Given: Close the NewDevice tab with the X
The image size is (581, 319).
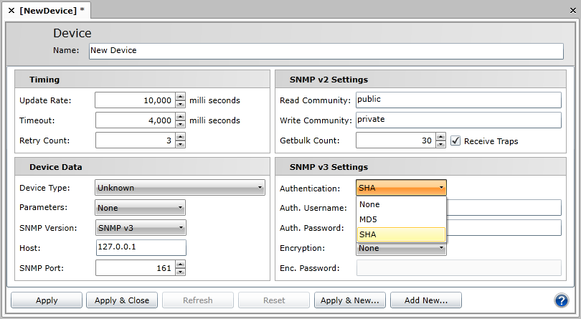Looking at the screenshot, I should pyautogui.click(x=11, y=10).
